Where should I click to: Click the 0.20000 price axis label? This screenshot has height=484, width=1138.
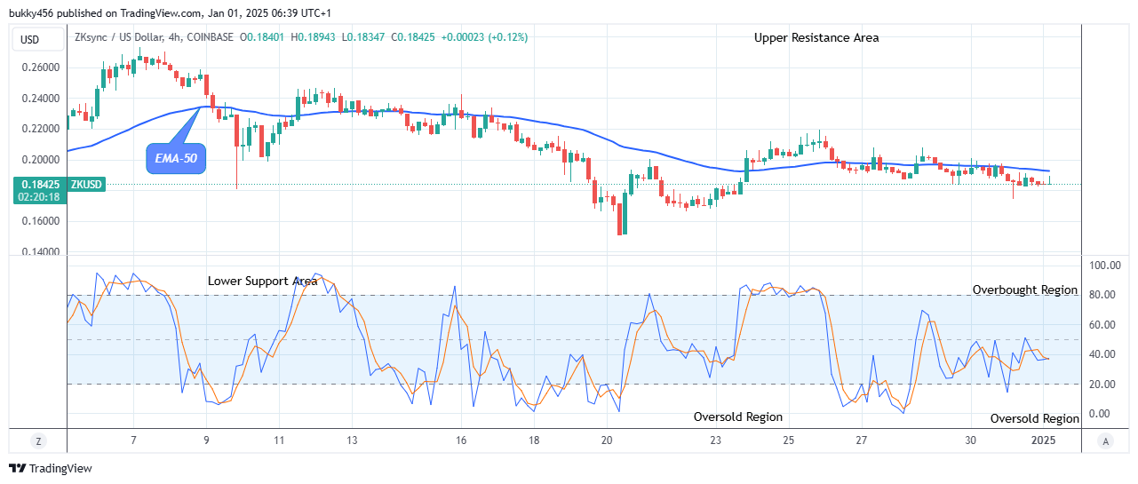click(x=39, y=160)
